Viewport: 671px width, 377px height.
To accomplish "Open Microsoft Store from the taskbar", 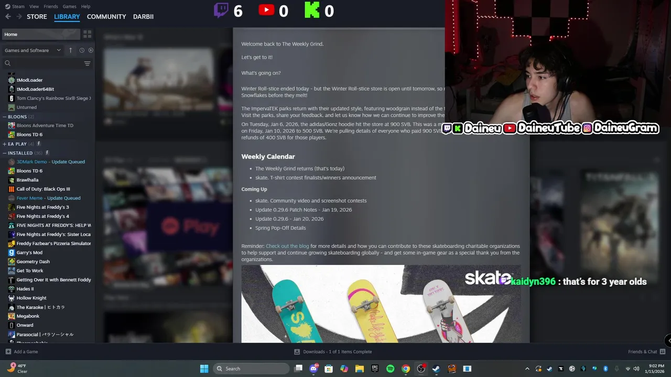I will pos(329,369).
